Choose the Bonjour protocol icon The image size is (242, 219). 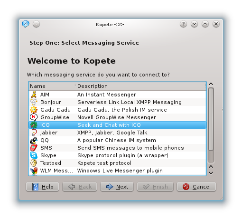(x=34, y=102)
